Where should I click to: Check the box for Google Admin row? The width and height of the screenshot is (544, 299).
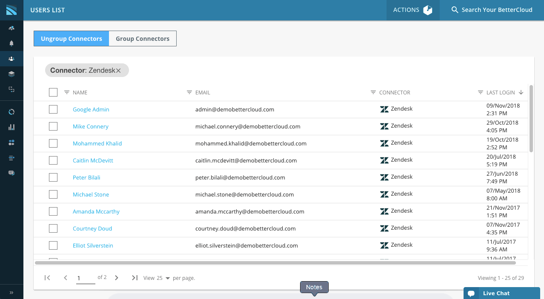[53, 109]
